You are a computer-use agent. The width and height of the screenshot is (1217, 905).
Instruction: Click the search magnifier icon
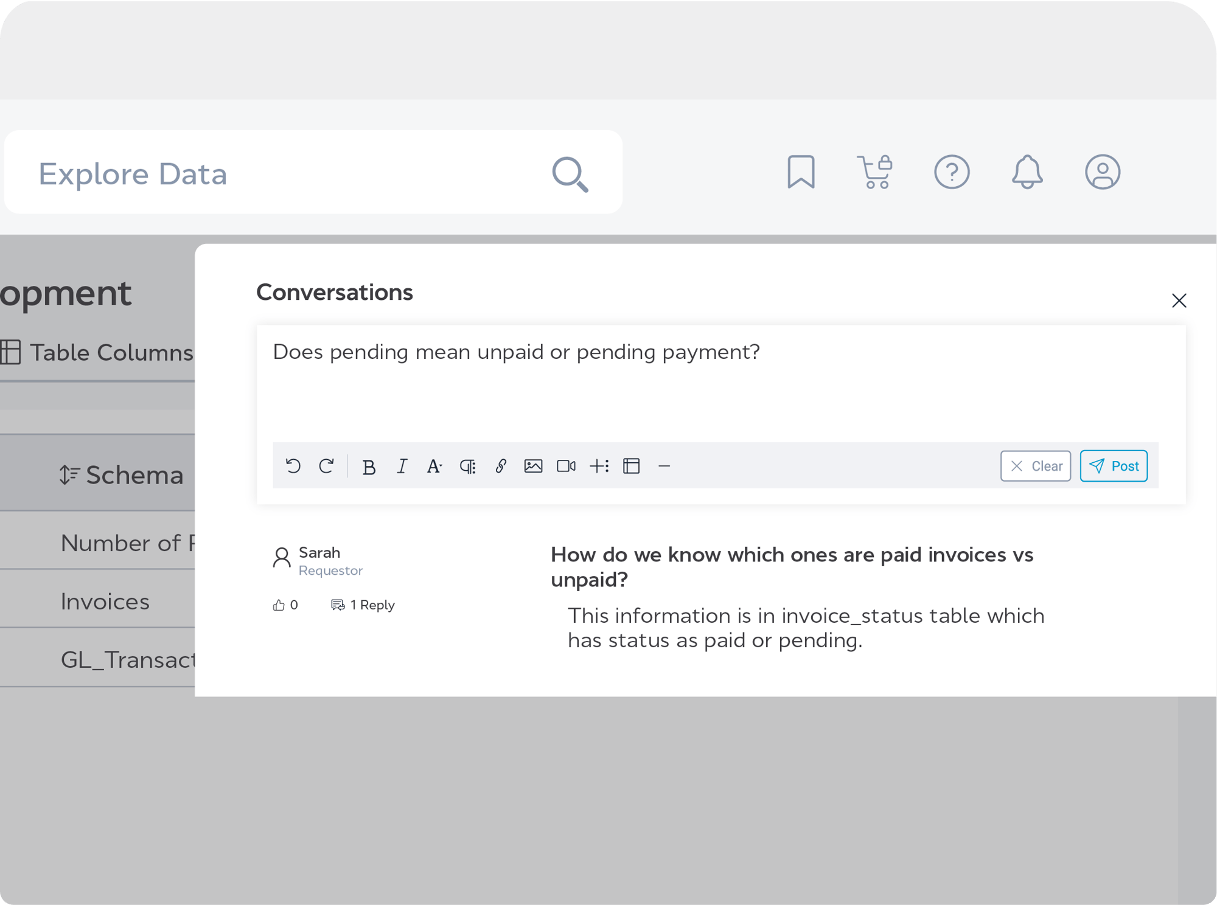pos(570,175)
